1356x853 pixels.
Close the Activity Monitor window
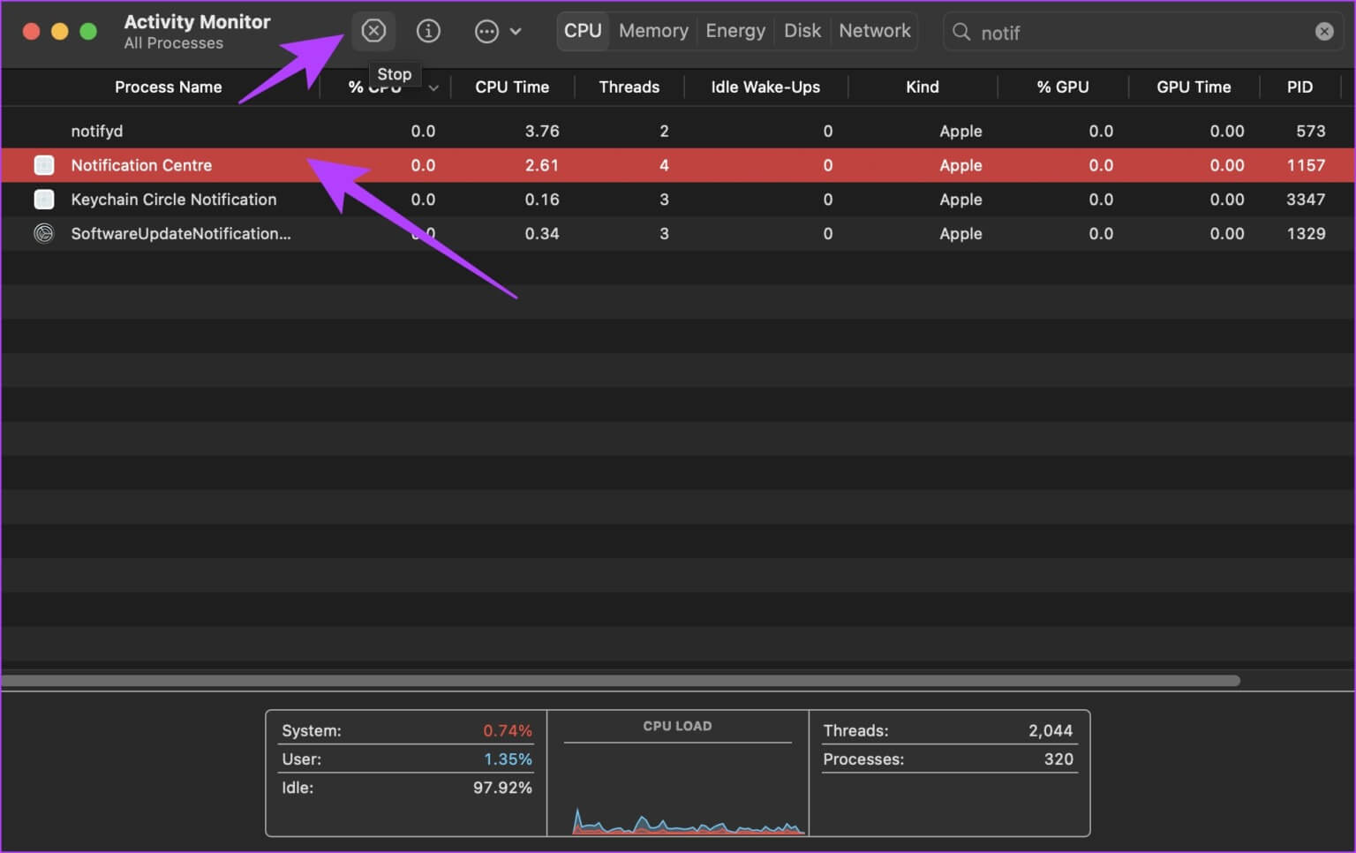[31, 32]
